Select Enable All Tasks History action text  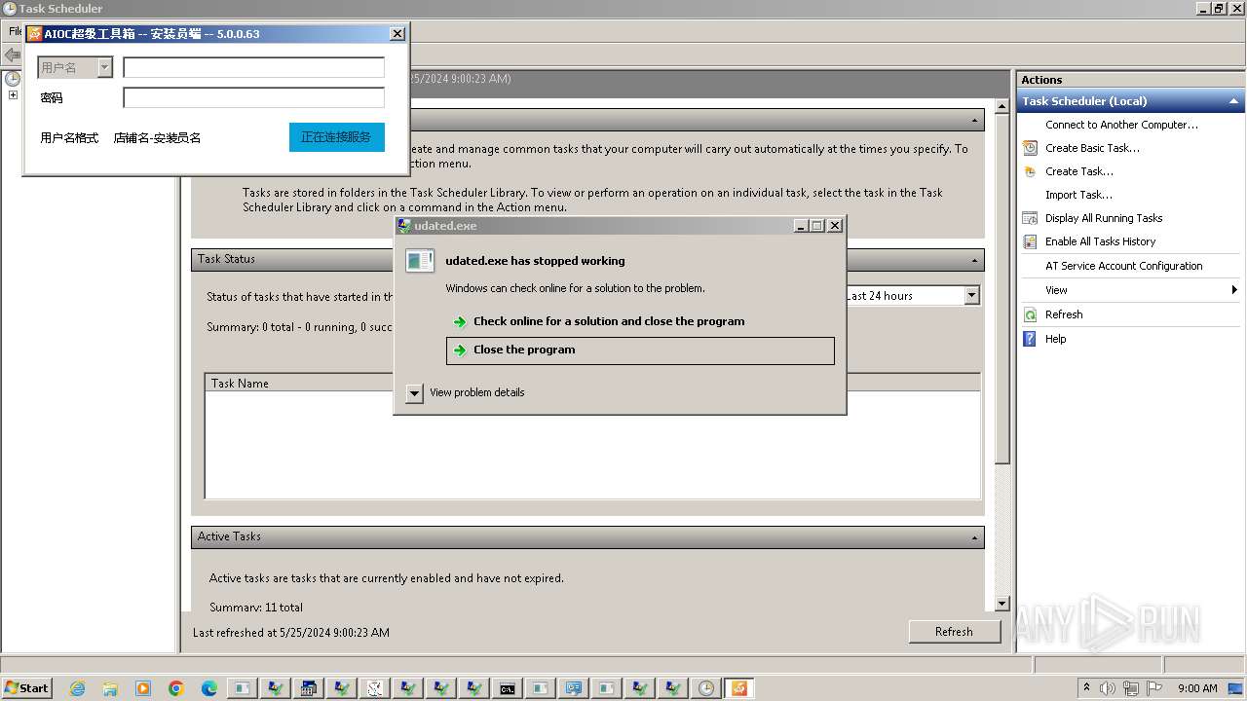pyautogui.click(x=1100, y=241)
